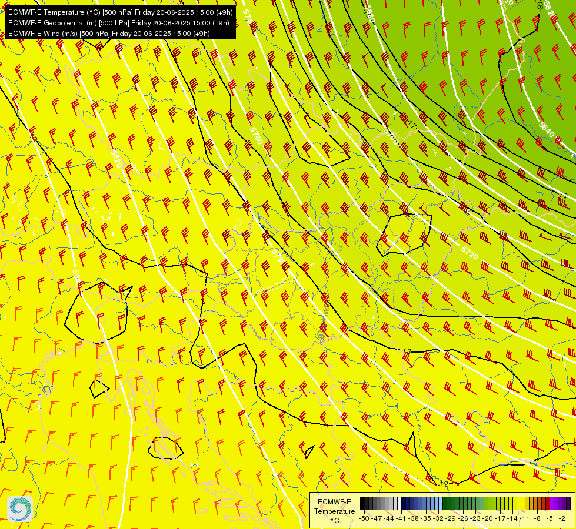Viewport: 576px width, 529px height.
Task: Click the 5680 geopotential contour label
Action: [369, 14]
